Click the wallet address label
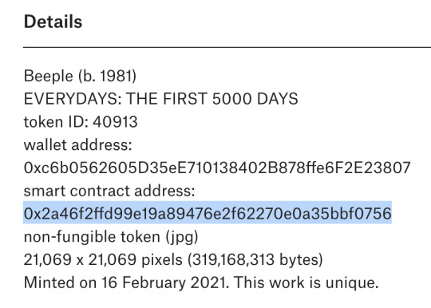Screen dimensions: 431x308 77,144
